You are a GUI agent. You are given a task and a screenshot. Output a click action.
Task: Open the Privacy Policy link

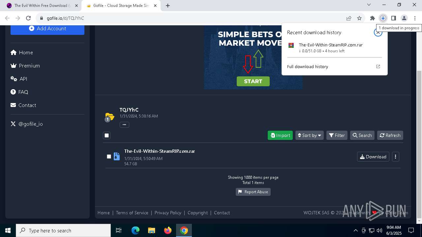coord(168,213)
